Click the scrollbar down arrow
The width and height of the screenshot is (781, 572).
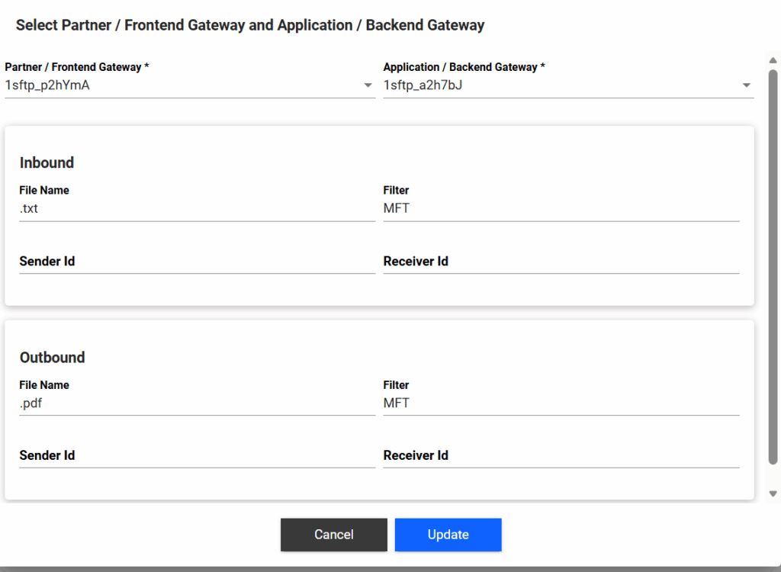pyautogui.click(x=773, y=494)
